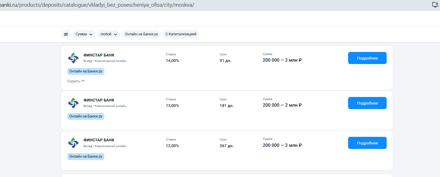The image size is (440, 177).
Task: Click the Finstar Bank logo in the 14,00% offer
Action: tap(73, 58)
